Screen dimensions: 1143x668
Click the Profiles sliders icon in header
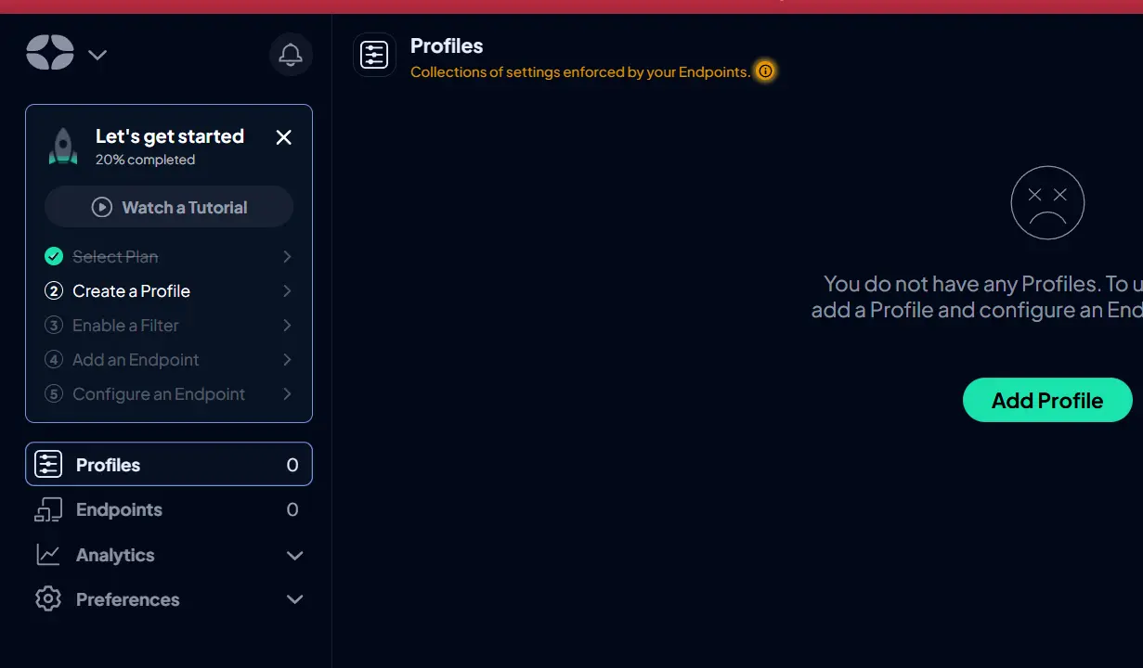pyautogui.click(x=374, y=55)
